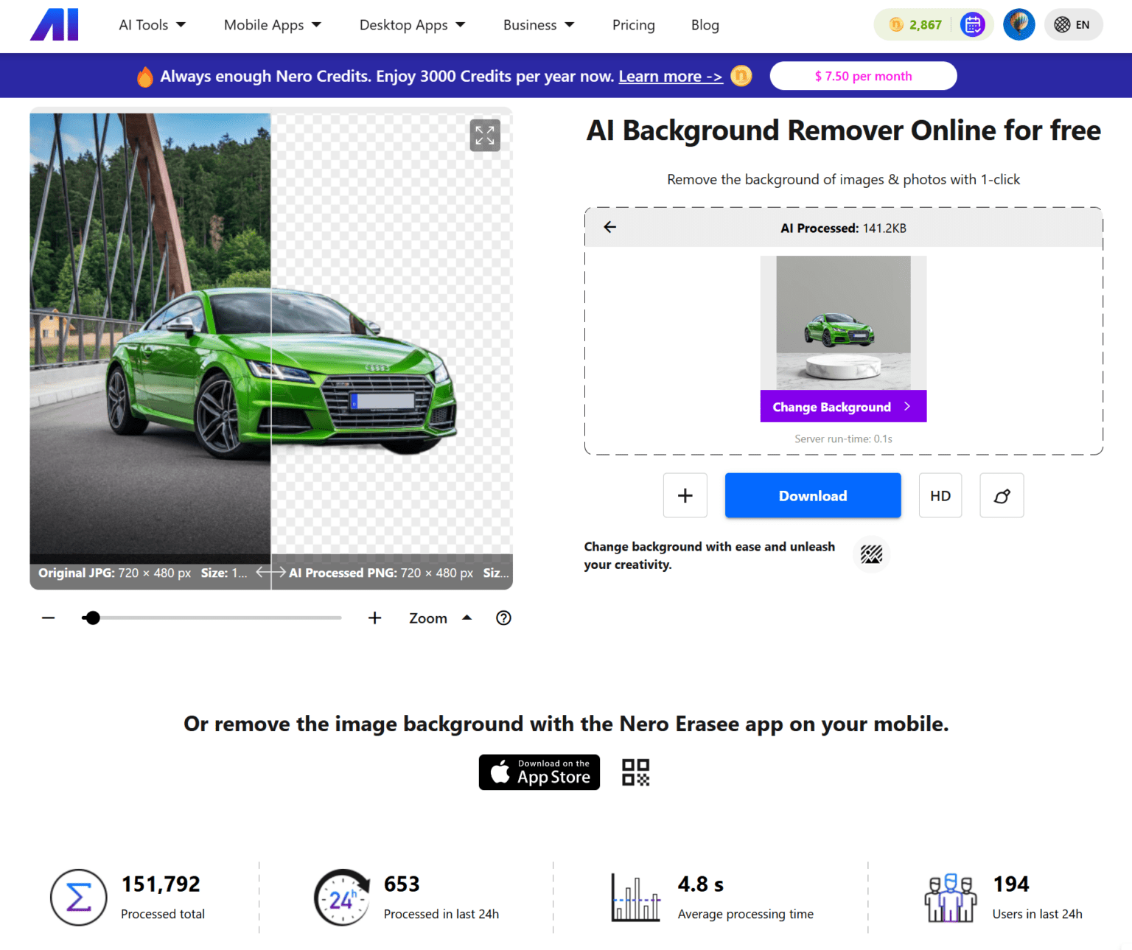Scan the QR code for Nero Erasee
This screenshot has width=1132, height=950.
[x=635, y=772]
